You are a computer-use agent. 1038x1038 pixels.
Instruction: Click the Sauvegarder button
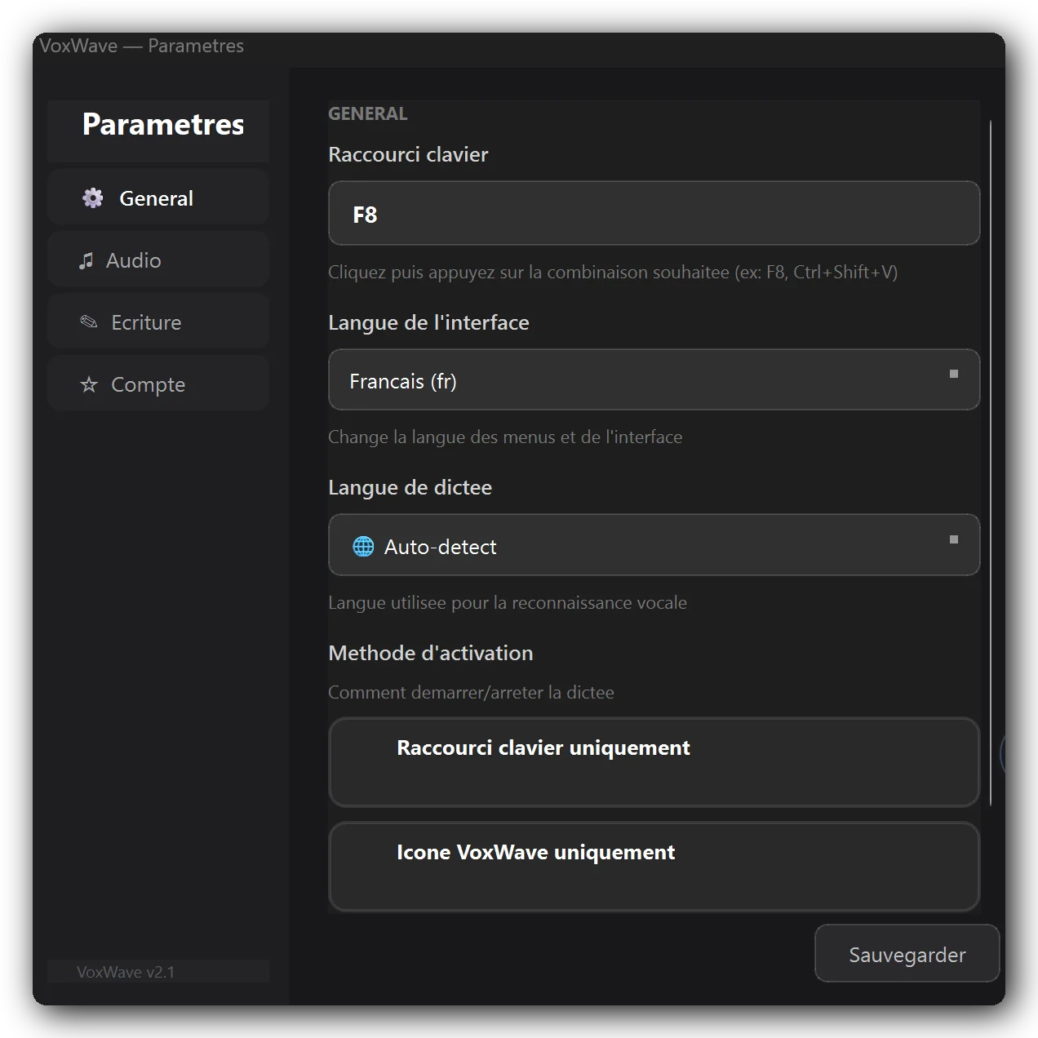[x=907, y=954]
